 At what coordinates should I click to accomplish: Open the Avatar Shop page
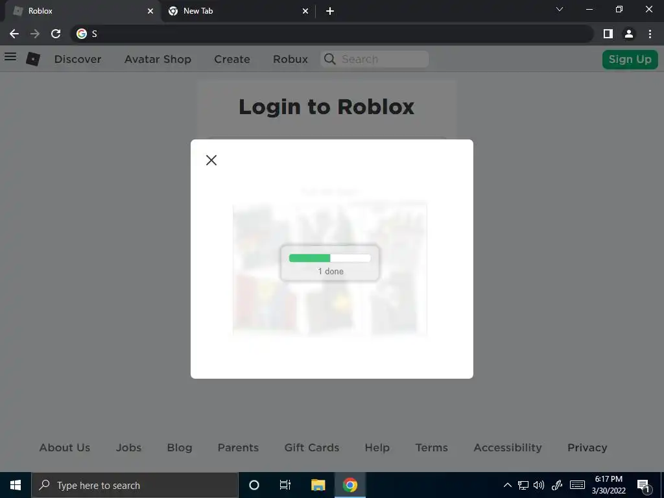pyautogui.click(x=158, y=59)
